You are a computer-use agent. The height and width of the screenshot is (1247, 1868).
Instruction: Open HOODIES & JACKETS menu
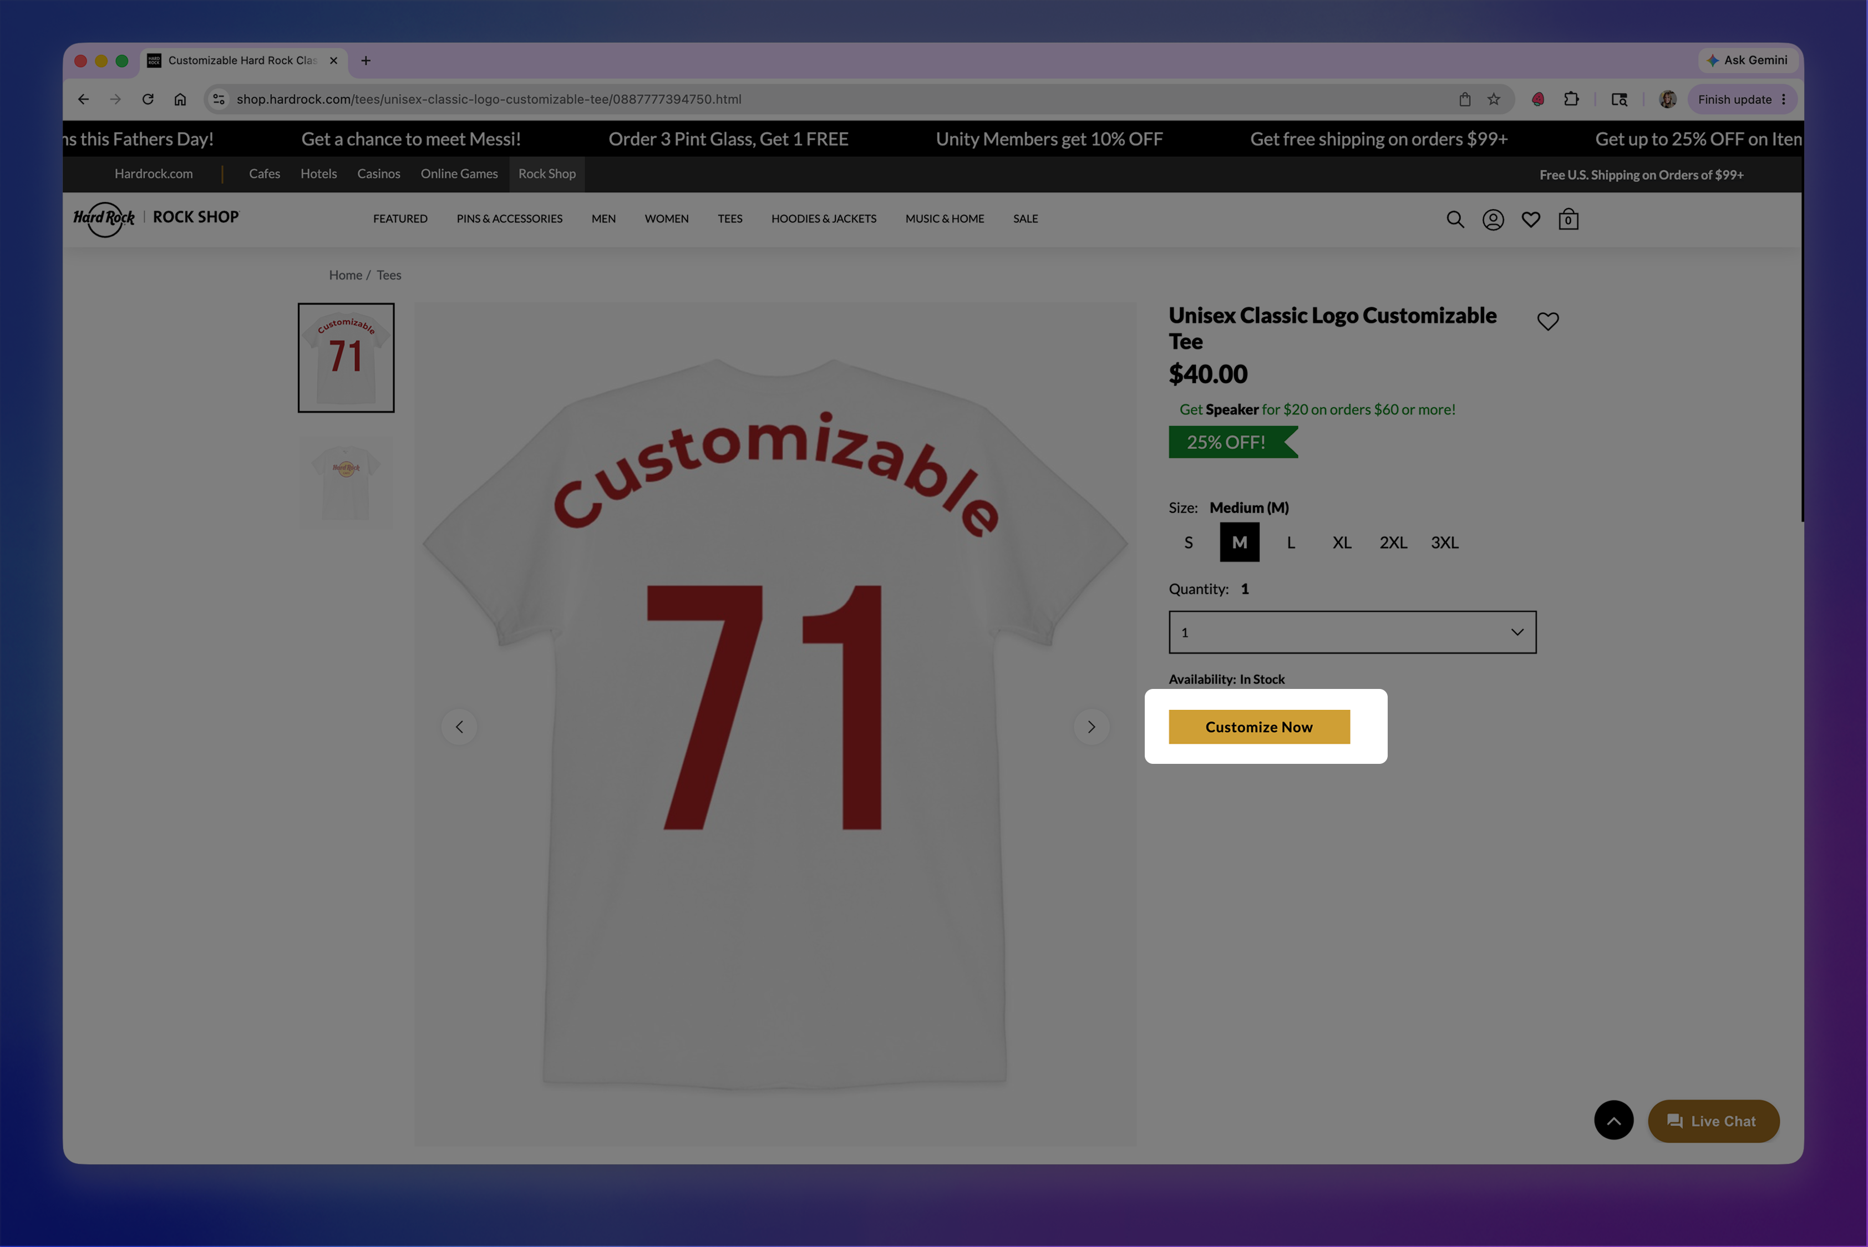(823, 219)
